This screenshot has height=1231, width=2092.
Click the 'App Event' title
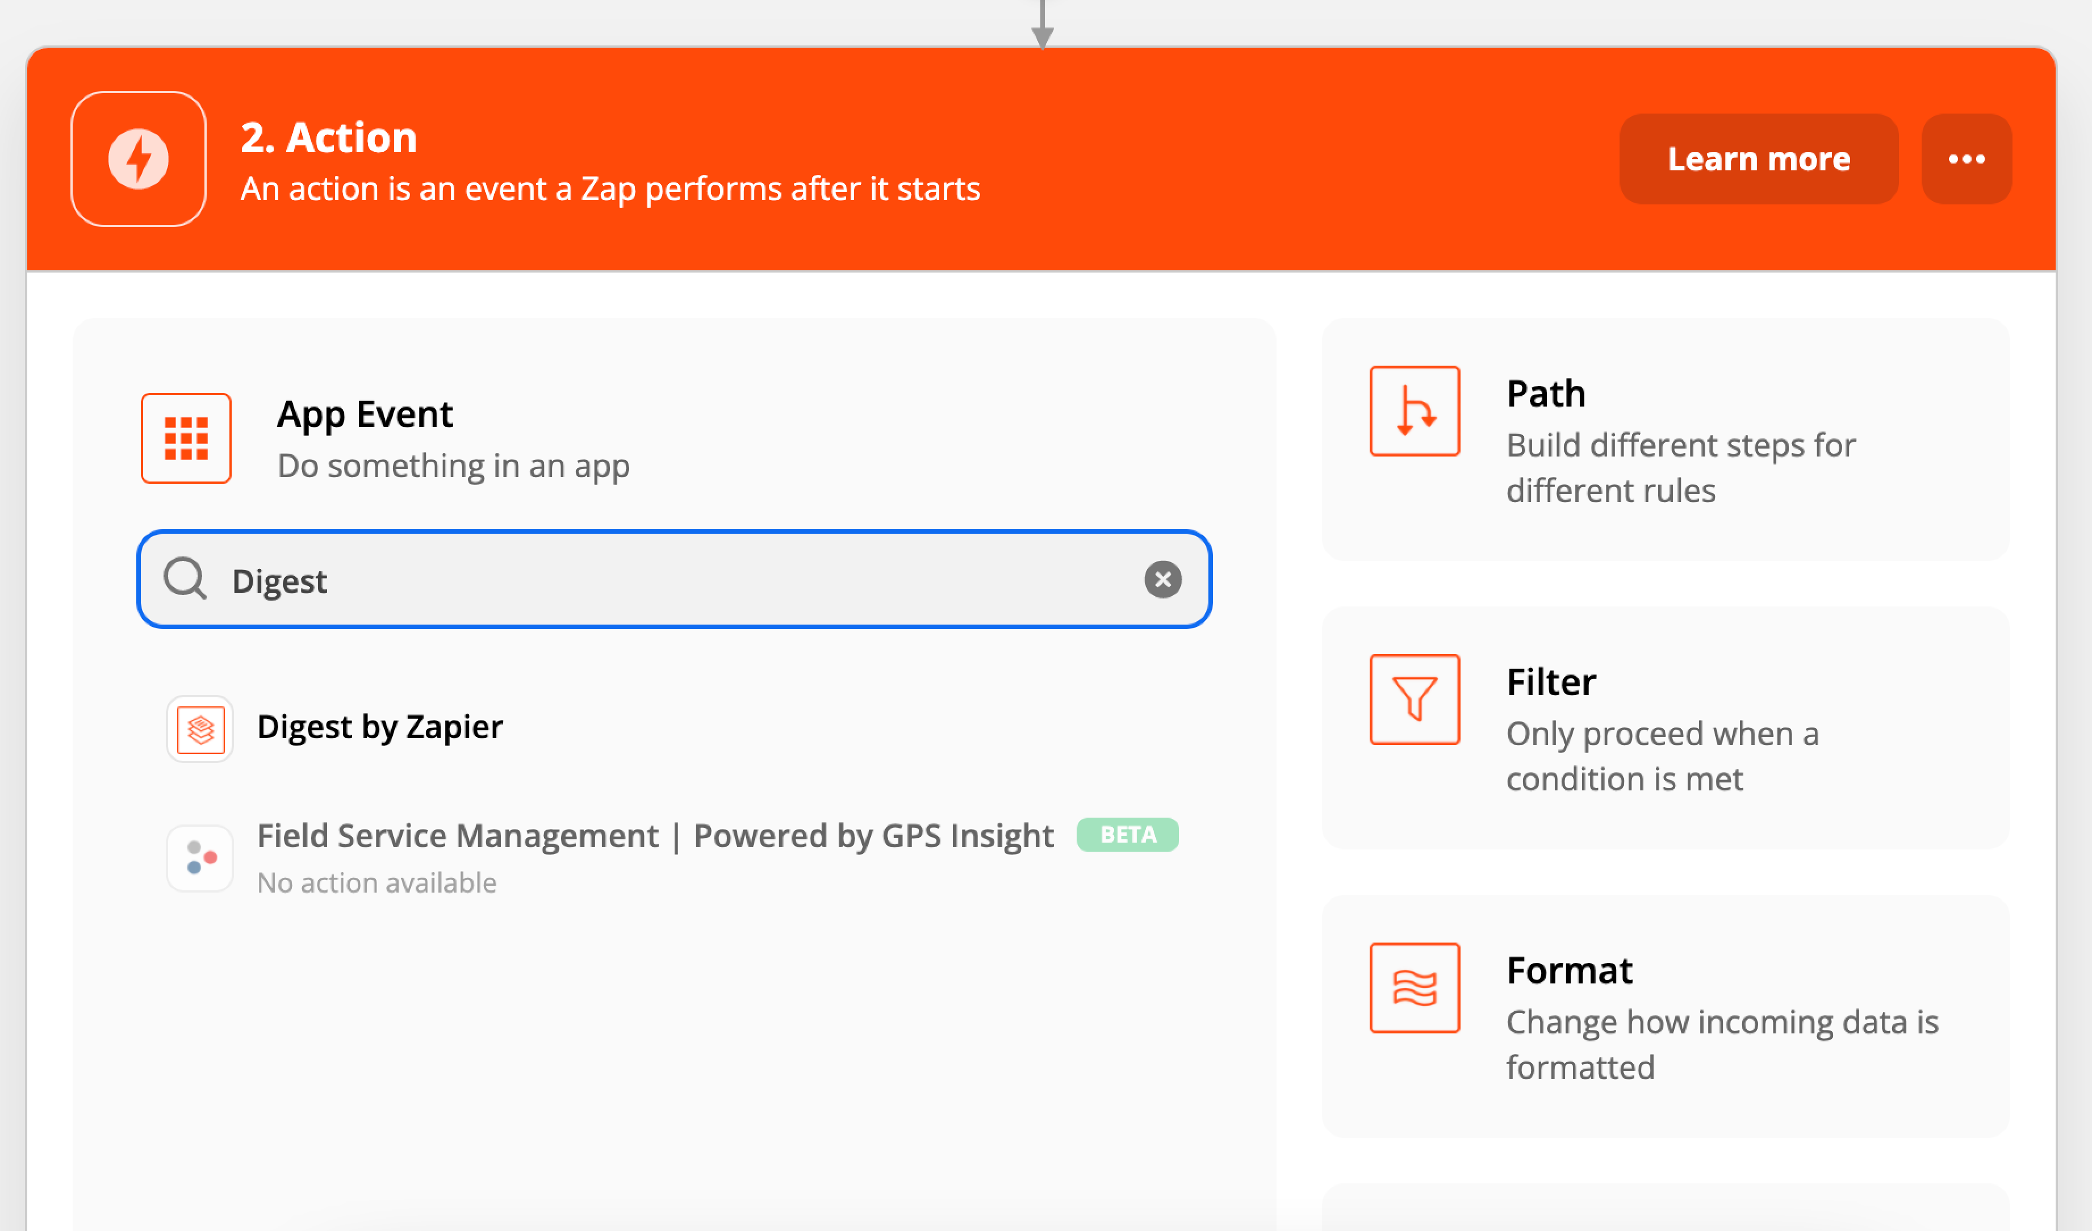(365, 414)
